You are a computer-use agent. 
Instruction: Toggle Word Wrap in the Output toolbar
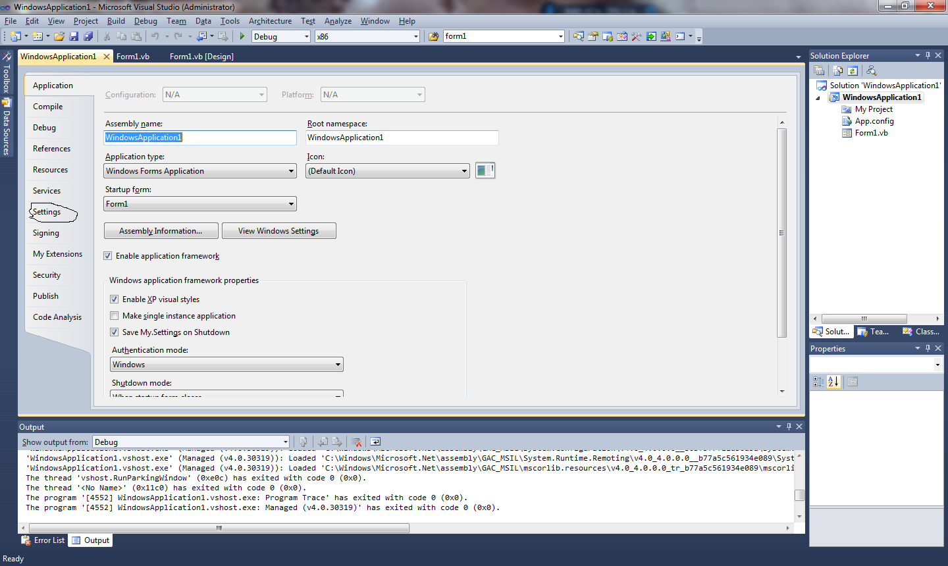pyautogui.click(x=375, y=442)
